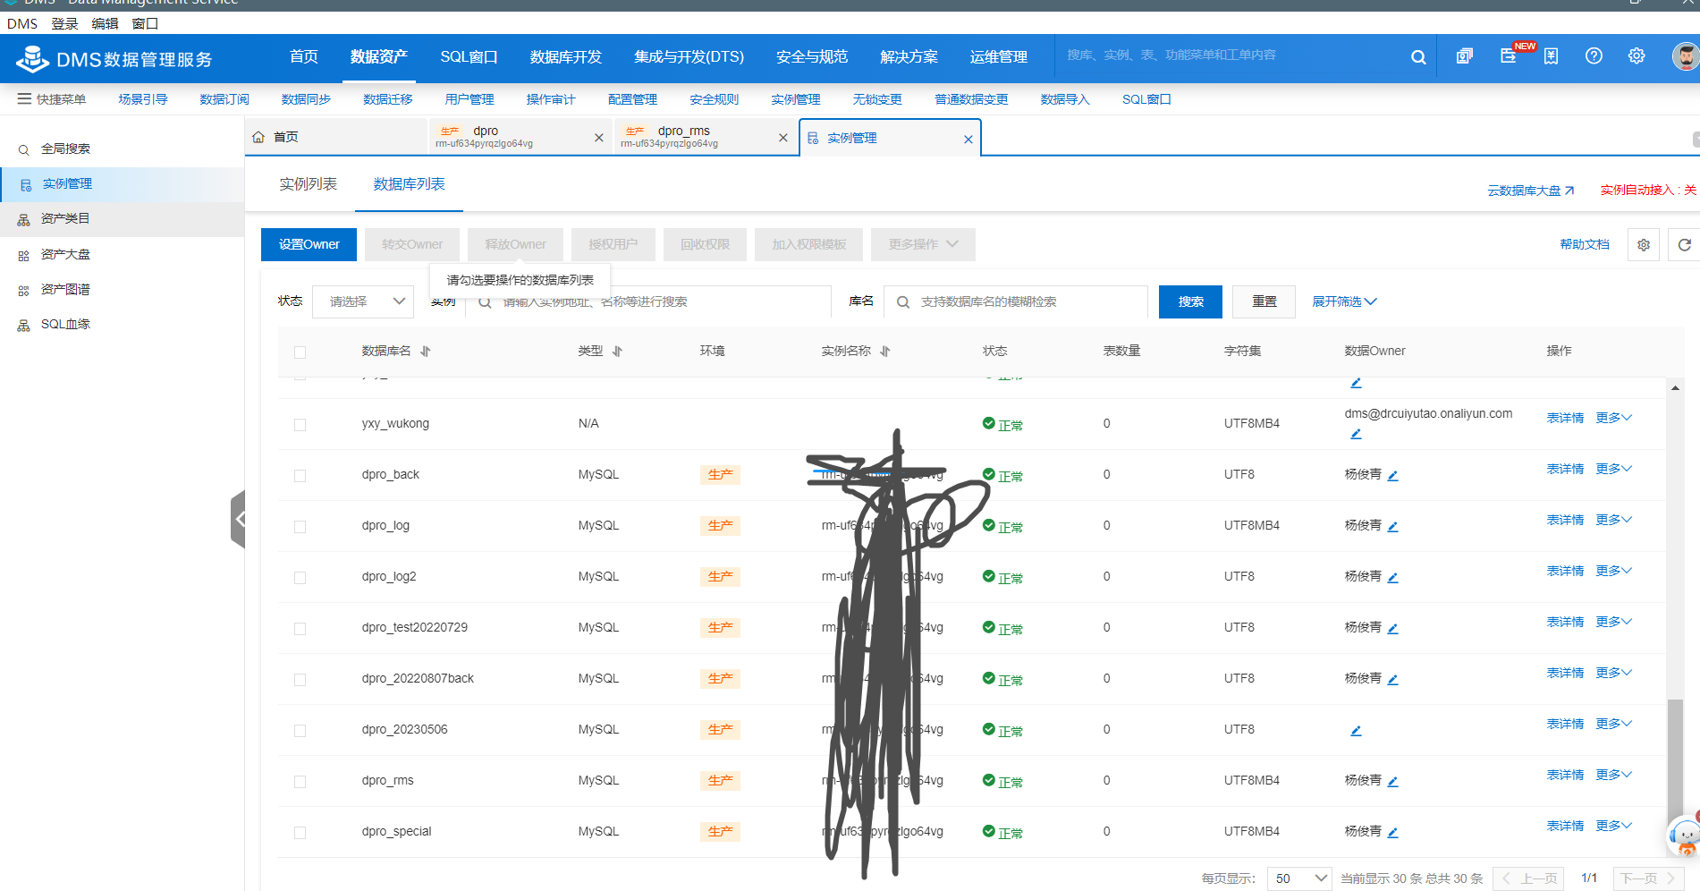Image resolution: width=1700 pixels, height=891 pixels.
Task: Click the DMS logo icon
Action: [x=33, y=59]
